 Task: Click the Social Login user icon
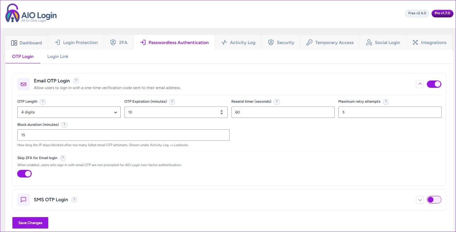[x=369, y=42]
